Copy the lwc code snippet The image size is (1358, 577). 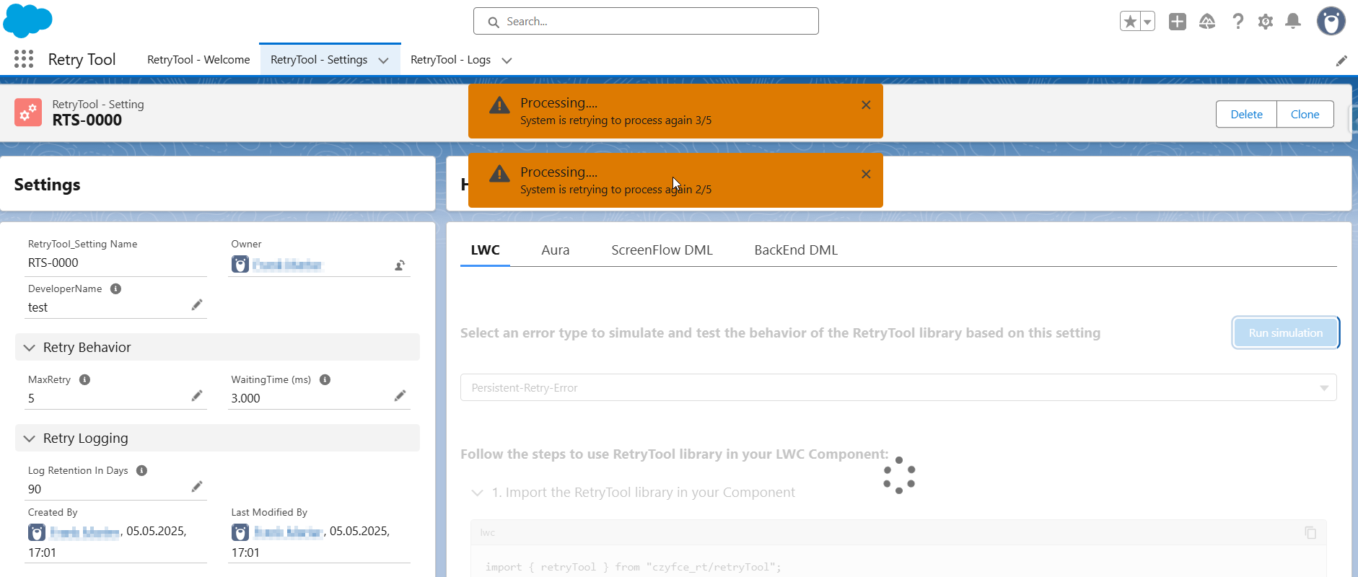(x=1310, y=532)
